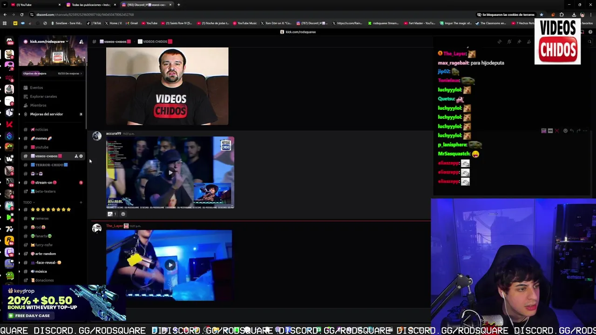Add reaction icon under accura99 video
596x335 pixels.
(123, 214)
